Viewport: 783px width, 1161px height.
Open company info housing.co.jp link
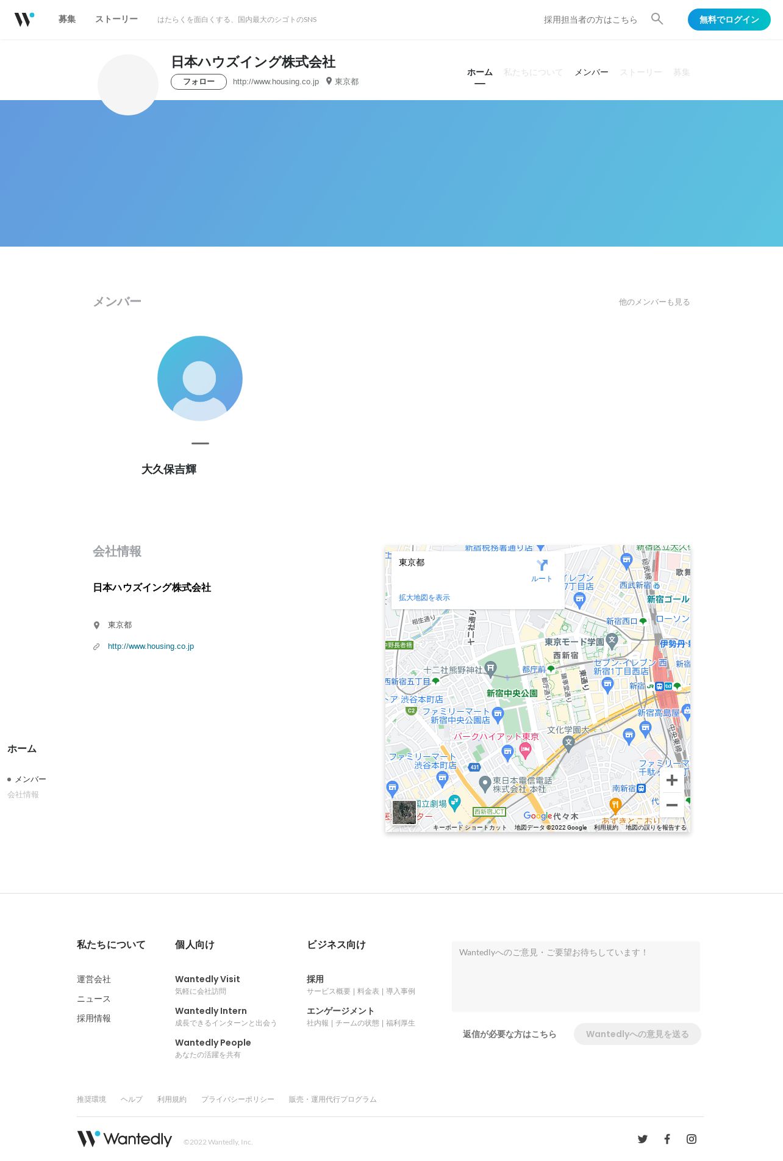(x=151, y=646)
